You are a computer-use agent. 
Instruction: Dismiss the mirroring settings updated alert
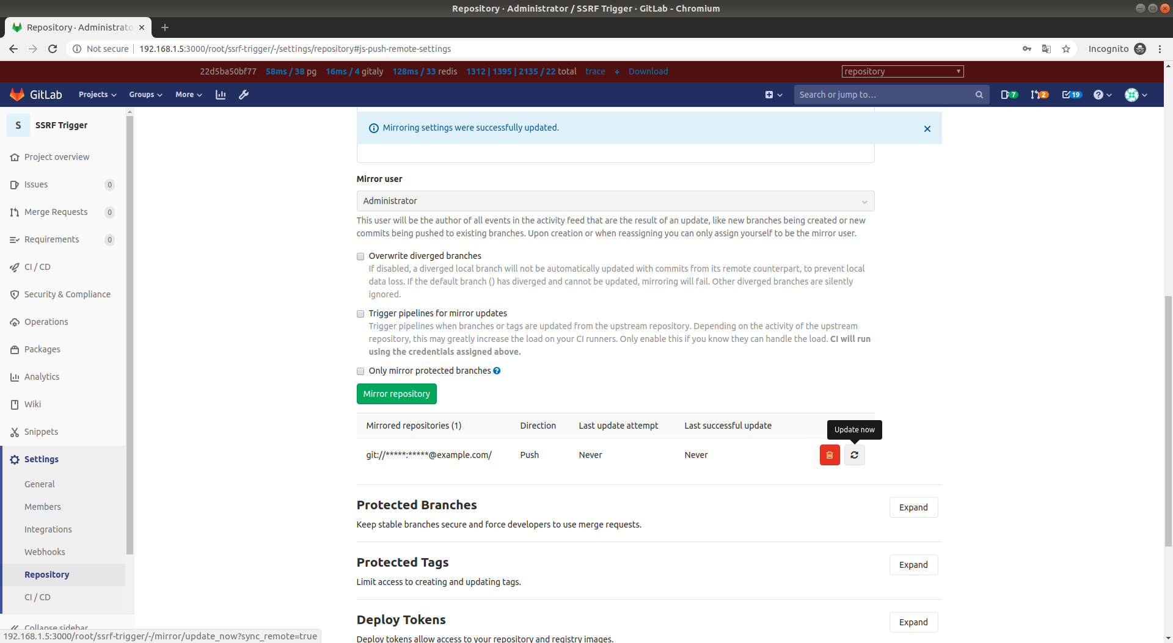pos(927,129)
